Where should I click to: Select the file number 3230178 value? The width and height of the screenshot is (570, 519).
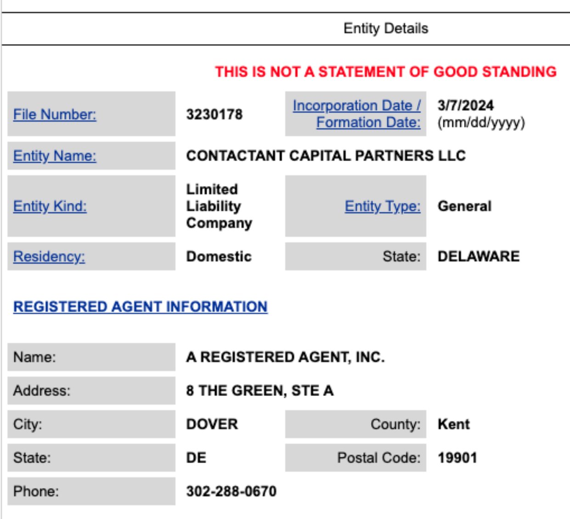tap(214, 114)
